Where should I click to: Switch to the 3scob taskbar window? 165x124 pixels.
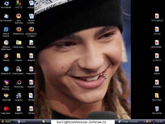[x=22, y=121]
